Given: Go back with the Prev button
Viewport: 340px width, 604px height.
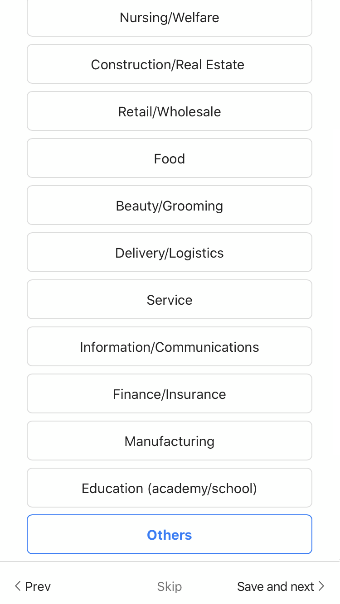Looking at the screenshot, I should (33, 586).
